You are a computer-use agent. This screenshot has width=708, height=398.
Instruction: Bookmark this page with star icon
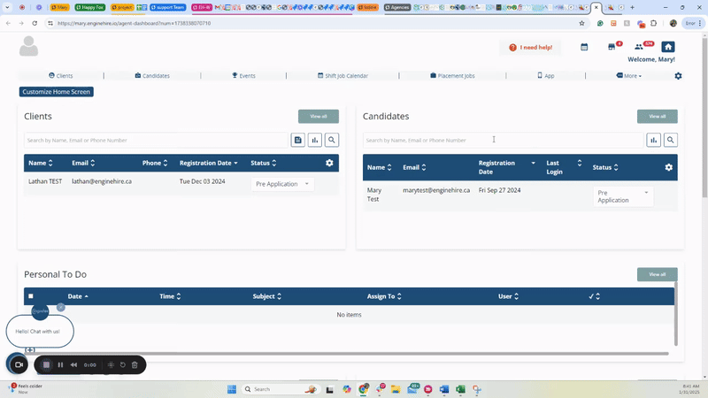pyautogui.click(x=581, y=23)
